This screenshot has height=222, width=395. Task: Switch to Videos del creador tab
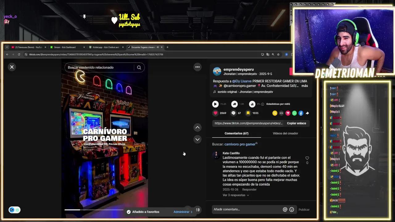click(285, 134)
